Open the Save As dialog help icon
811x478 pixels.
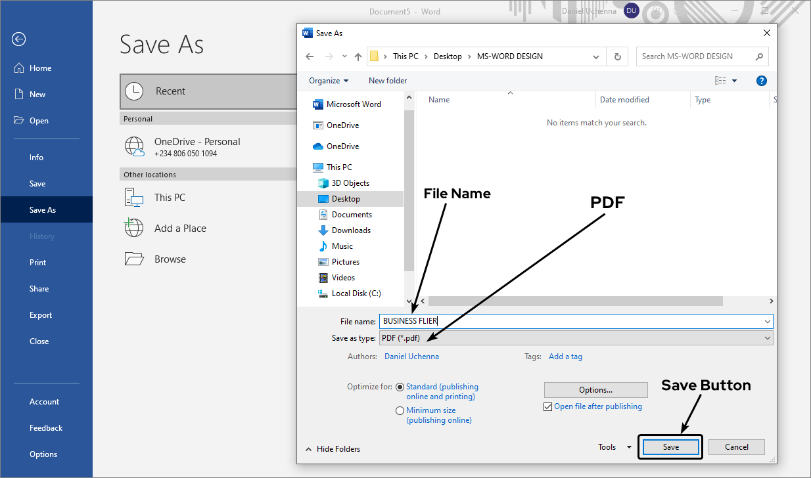click(x=762, y=81)
